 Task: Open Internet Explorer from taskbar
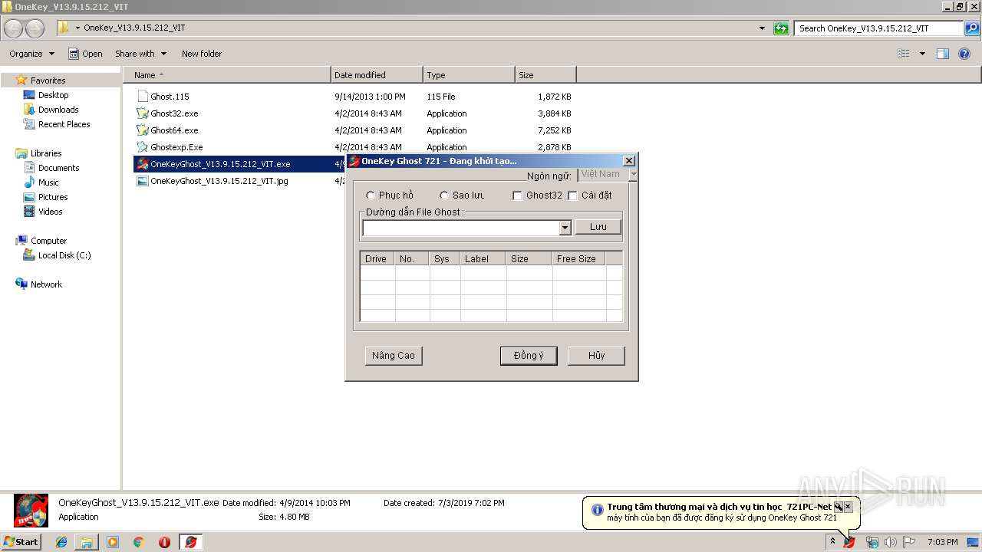(x=61, y=542)
